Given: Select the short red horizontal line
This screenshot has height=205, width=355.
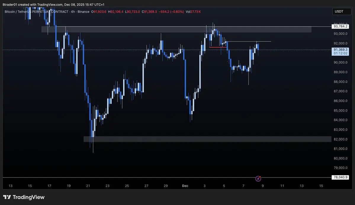Looking at the screenshot, I should coord(218,47).
